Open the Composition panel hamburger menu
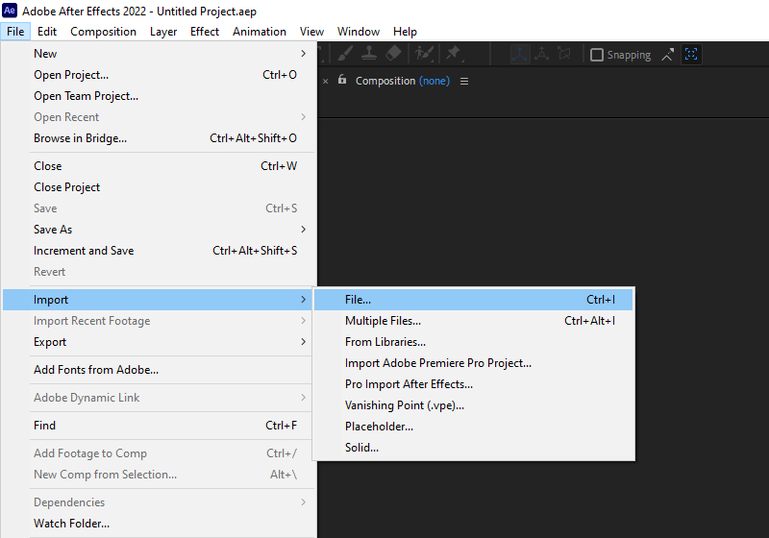The width and height of the screenshot is (769, 538). pos(464,81)
